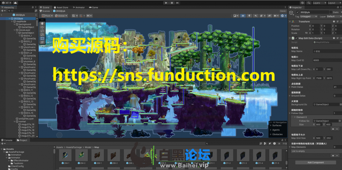Click the Save prefab button
This screenshot has height=170, width=342.
(x=283, y=11)
